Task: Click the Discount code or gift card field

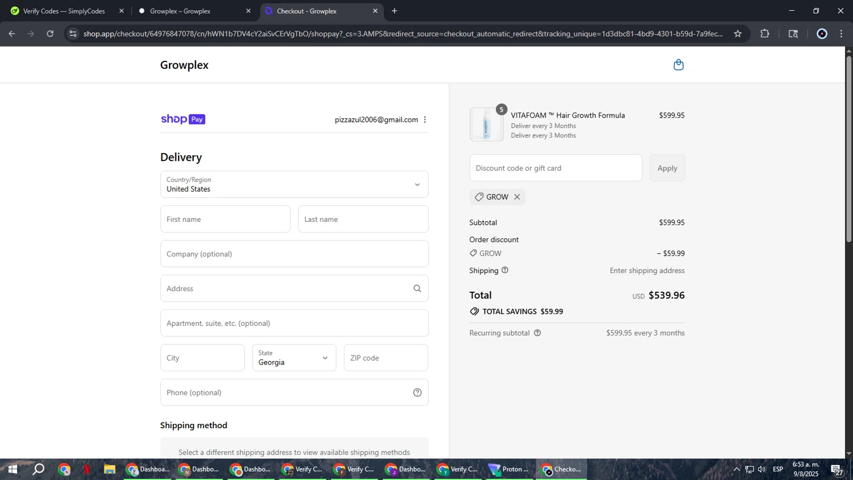Action: tap(556, 168)
